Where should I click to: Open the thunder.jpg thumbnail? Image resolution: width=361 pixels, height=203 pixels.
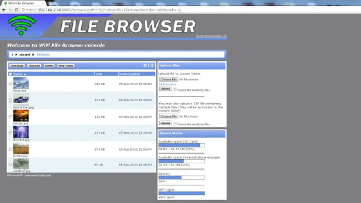(x=21, y=132)
